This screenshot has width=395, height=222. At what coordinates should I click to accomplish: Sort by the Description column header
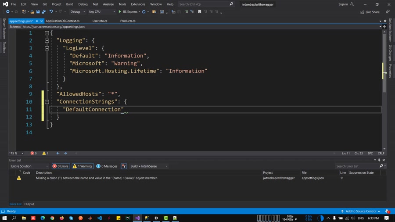pyautogui.click(x=43, y=172)
